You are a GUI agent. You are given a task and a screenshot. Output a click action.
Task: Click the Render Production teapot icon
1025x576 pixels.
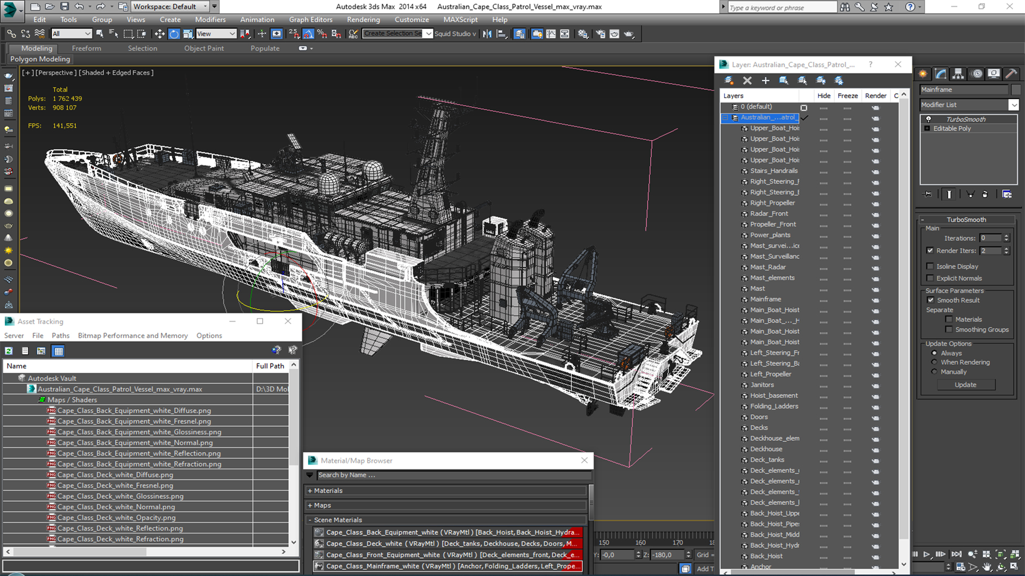pos(629,34)
